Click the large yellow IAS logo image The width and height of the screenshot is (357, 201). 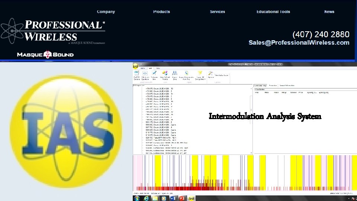click(66, 131)
